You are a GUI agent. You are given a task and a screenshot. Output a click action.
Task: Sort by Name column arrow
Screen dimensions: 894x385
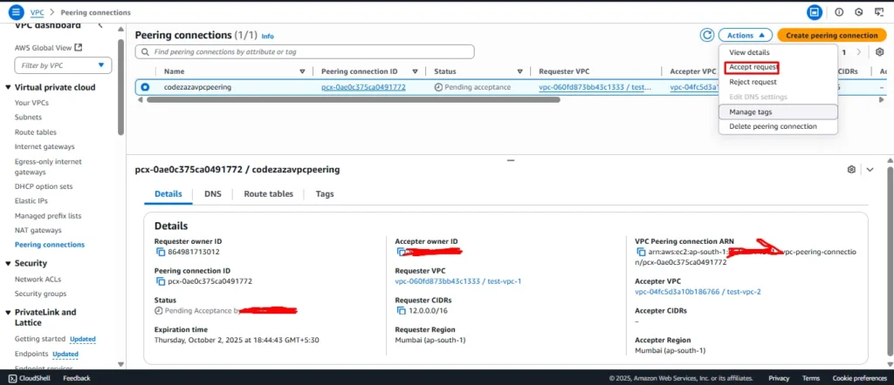click(x=302, y=71)
